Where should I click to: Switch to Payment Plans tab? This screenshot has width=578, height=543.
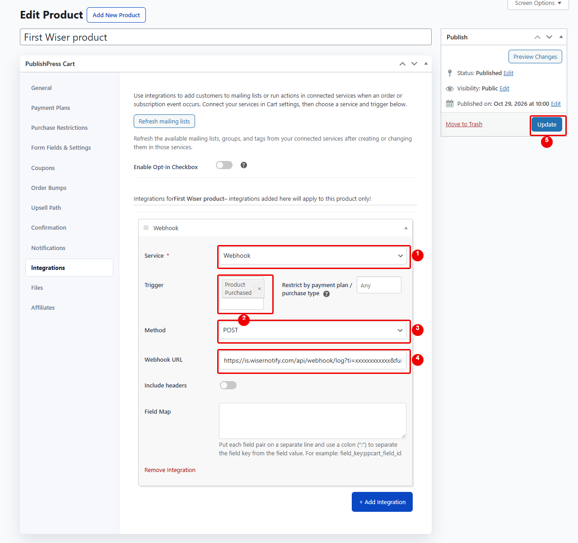click(x=51, y=108)
